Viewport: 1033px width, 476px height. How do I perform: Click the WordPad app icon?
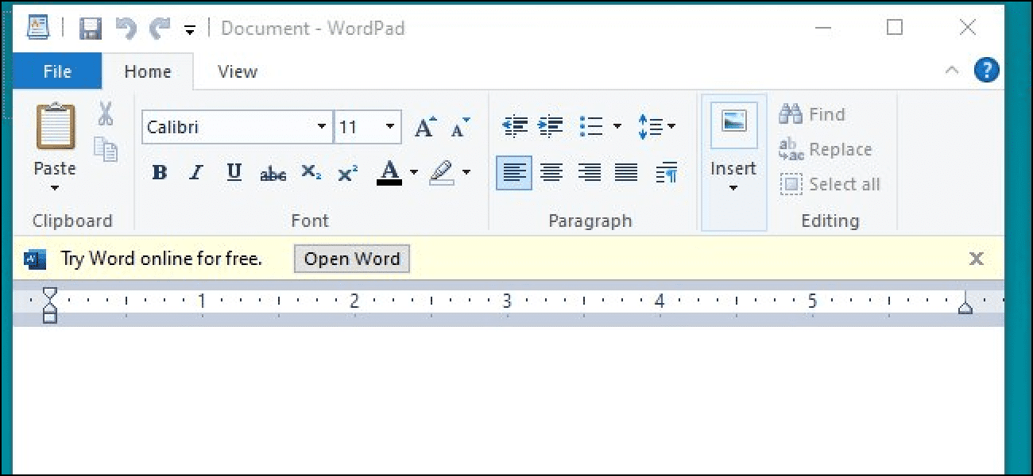pos(37,28)
